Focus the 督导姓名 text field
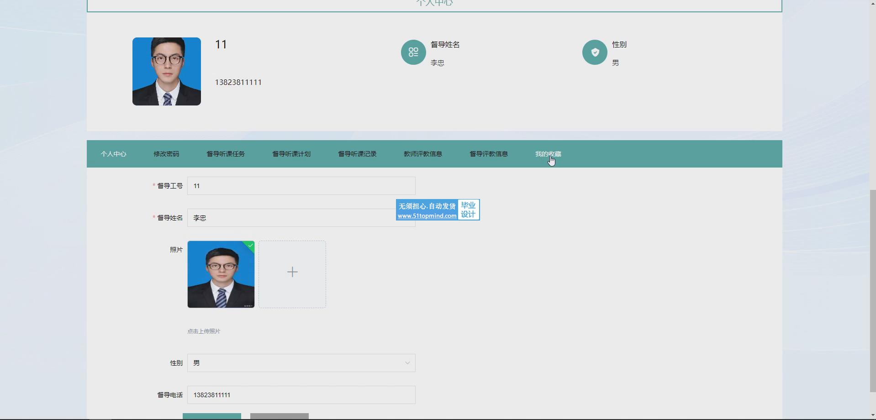The width and height of the screenshot is (876, 420). tap(288, 218)
